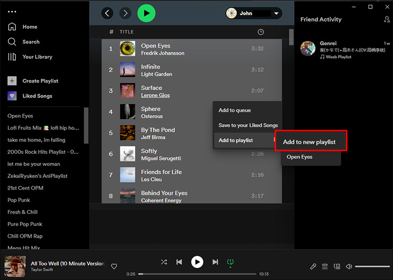Viewport: 393px width, 280px height.
Task: Go forward with the right arrow button
Action: 125,13
